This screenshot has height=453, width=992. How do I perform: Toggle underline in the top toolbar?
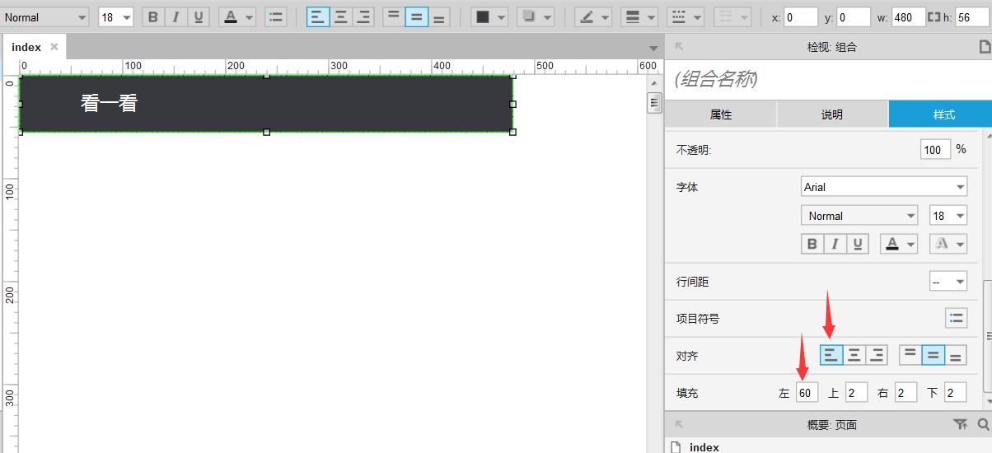[198, 17]
